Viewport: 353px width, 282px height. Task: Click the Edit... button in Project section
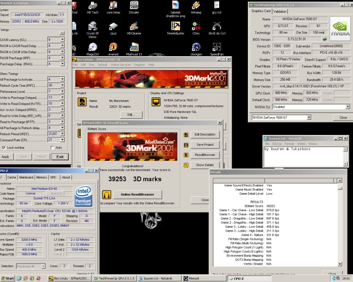tap(131, 114)
